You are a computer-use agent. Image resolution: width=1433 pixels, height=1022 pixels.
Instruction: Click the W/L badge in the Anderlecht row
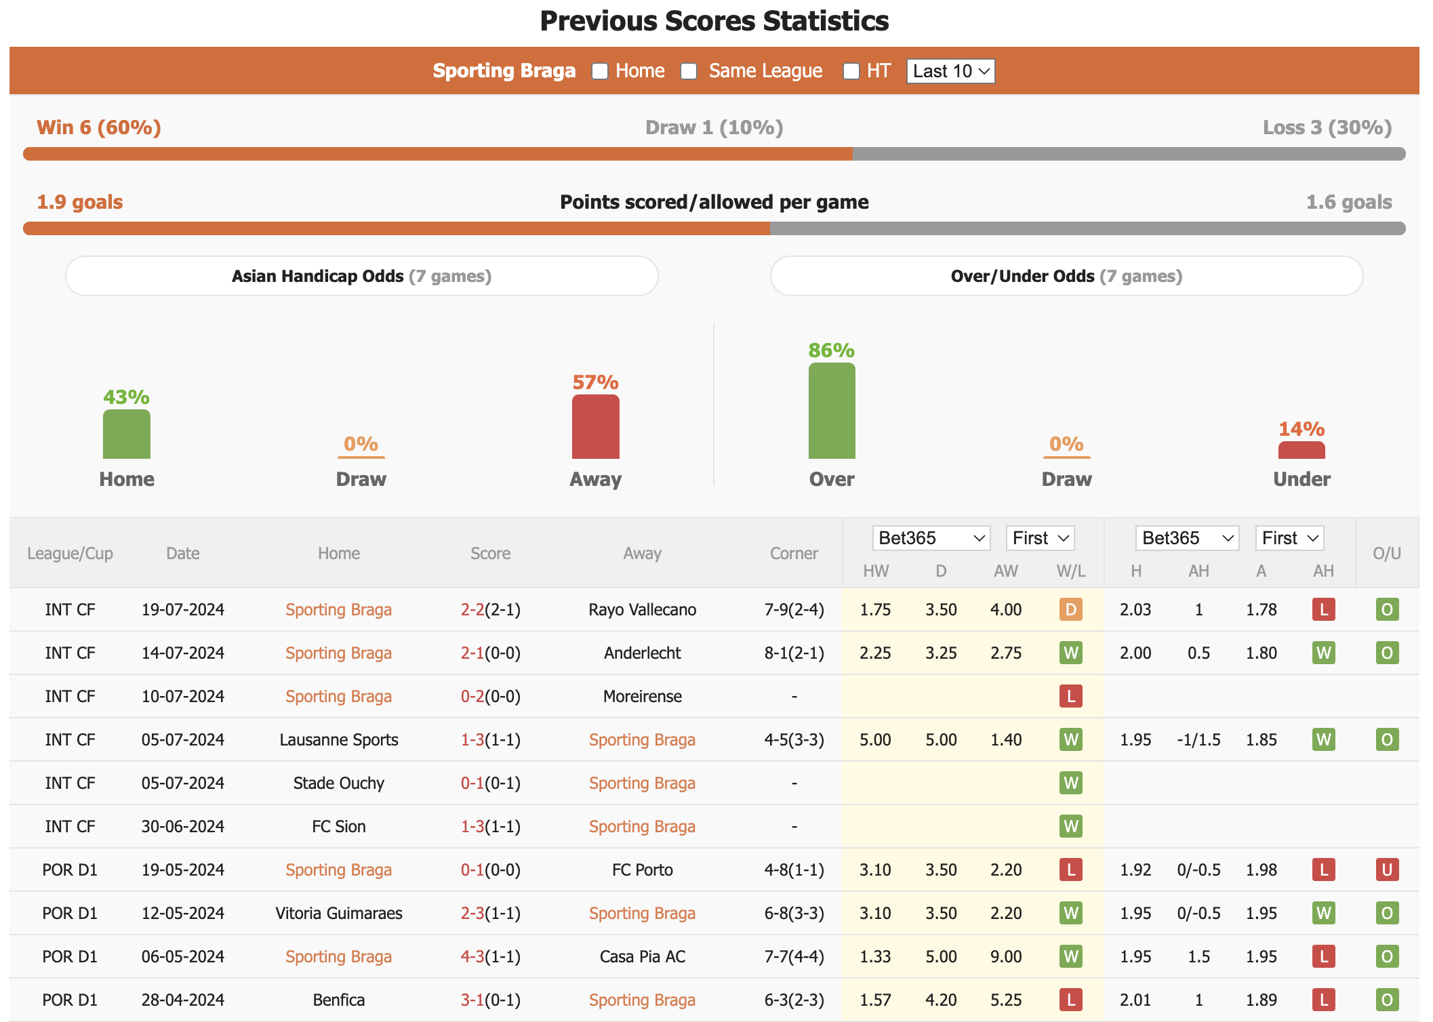(x=1071, y=653)
